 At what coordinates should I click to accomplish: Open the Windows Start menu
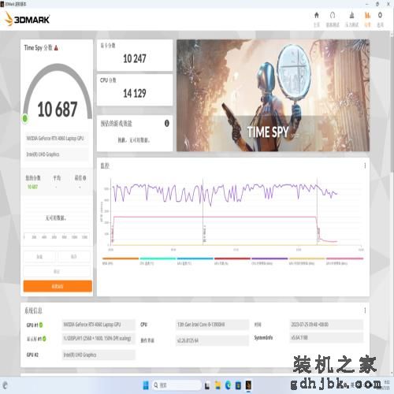pos(146,385)
